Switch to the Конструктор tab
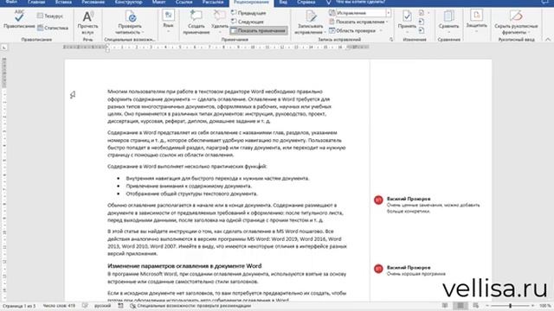Image resolution: width=554 pixels, height=311 pixels. 128,2
